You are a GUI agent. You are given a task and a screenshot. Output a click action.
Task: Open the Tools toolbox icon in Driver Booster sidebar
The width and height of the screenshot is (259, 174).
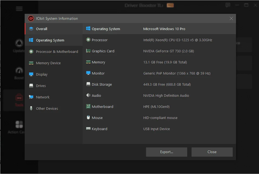point(19,97)
